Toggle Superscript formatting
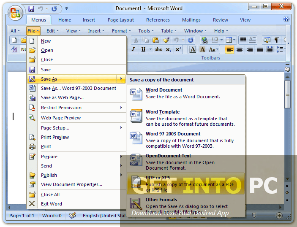 click(178, 49)
